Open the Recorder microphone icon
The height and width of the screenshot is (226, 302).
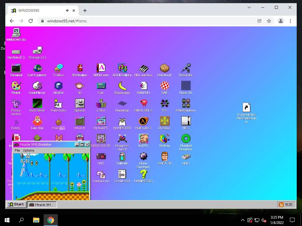(186, 70)
